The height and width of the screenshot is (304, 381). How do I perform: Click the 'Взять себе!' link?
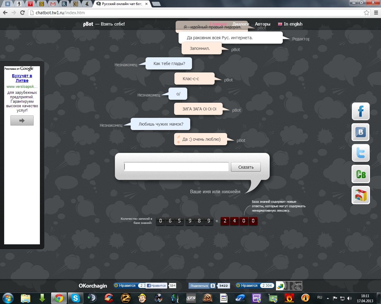coord(113,24)
